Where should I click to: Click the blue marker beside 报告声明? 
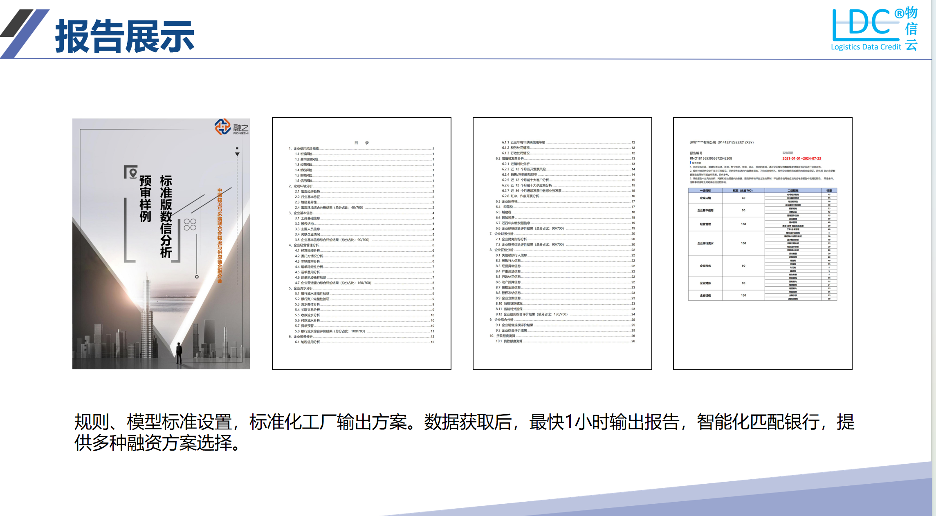(690, 163)
